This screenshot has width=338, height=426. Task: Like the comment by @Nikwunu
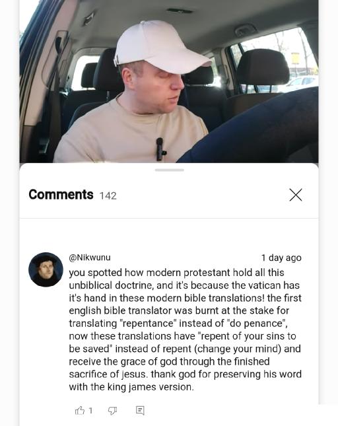[x=79, y=410]
